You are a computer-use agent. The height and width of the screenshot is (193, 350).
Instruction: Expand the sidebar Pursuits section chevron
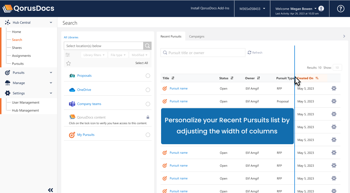(51, 73)
